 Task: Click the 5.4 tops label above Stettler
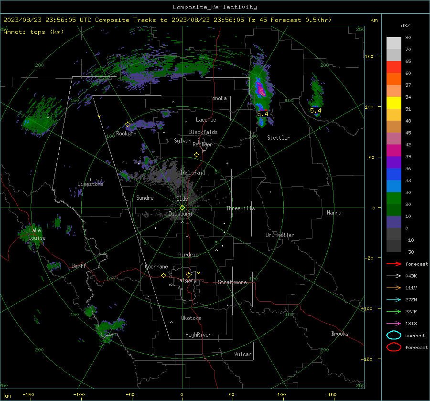point(262,113)
